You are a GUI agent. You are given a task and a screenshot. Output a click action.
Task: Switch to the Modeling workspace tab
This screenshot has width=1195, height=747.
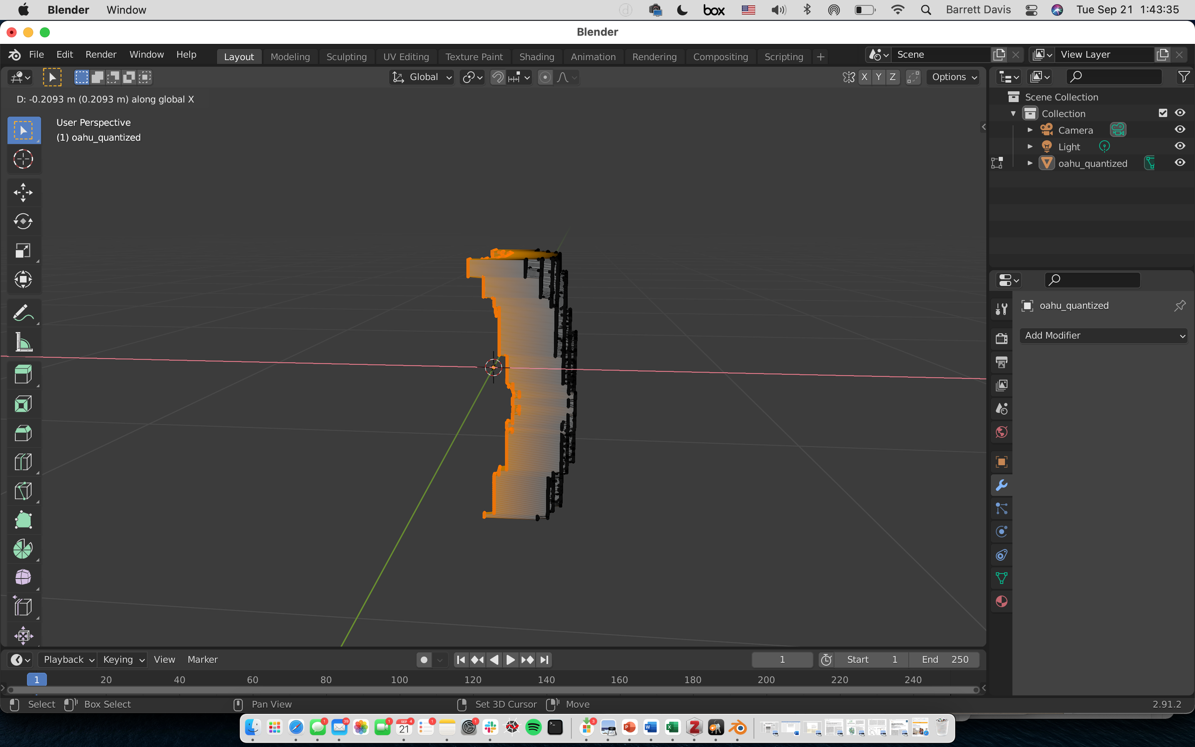290,57
